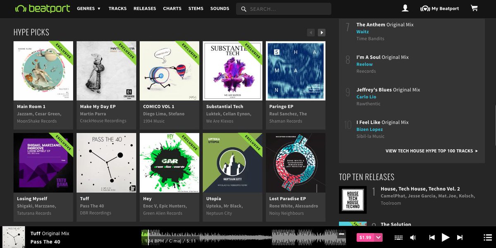Zoom out the waveform with minus button
The image size is (496, 248).
[341, 234]
